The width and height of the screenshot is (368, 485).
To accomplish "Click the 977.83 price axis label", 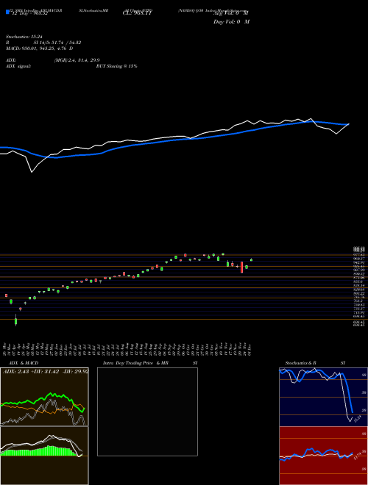I will [360, 255].
